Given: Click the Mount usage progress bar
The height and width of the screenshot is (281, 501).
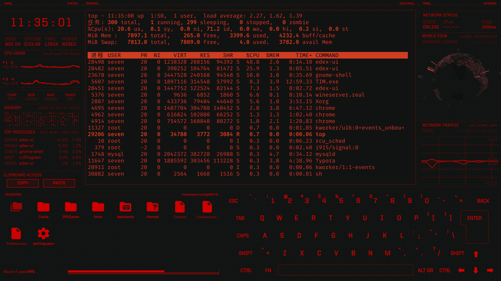Looking at the screenshot, I should pos(143,271).
